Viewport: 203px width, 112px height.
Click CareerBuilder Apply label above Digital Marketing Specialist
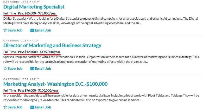pos(21,2)
